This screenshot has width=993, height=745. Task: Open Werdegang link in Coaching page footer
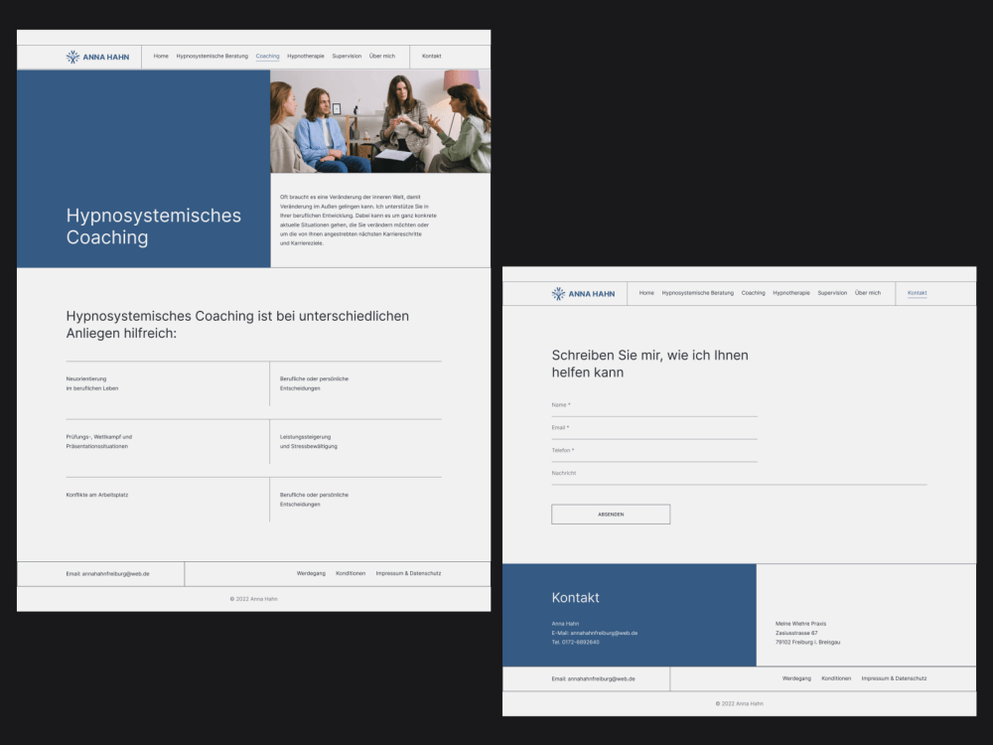pos(311,573)
